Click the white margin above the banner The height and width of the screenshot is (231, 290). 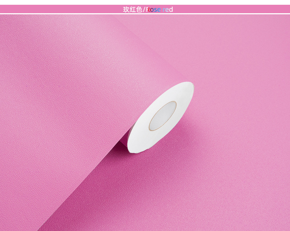point(145,2)
